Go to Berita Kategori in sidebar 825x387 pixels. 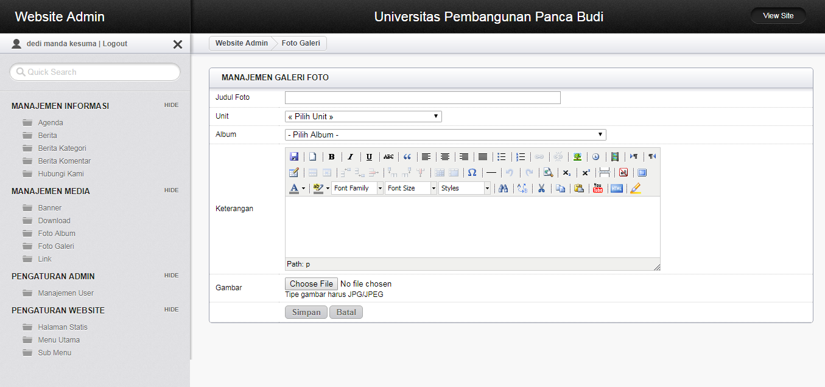click(62, 148)
